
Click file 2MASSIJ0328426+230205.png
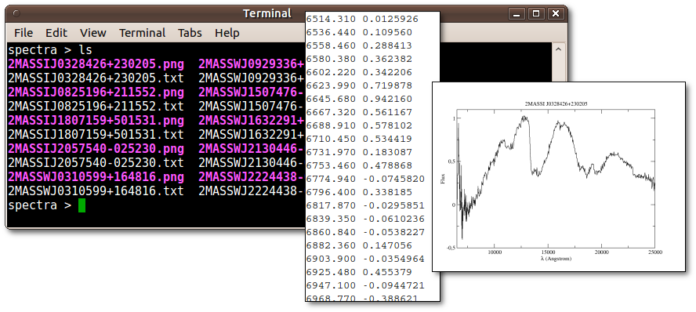(x=96, y=64)
